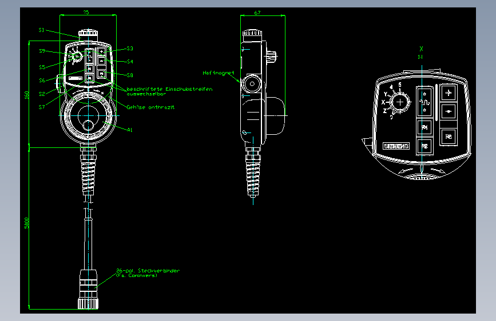496x321 pixels.
Task: Click the plus-direction key symbol in detail view
Action: click(x=449, y=93)
